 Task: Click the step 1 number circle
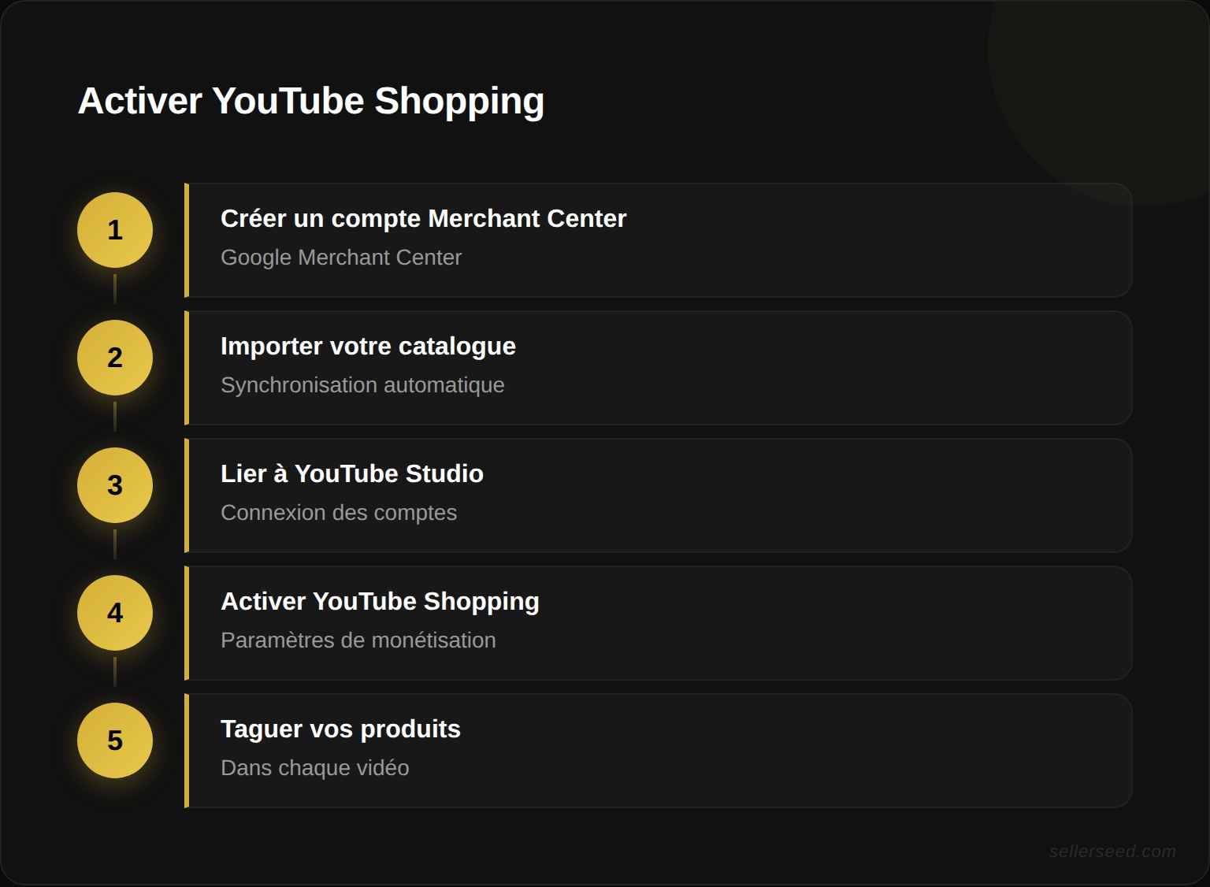(115, 230)
